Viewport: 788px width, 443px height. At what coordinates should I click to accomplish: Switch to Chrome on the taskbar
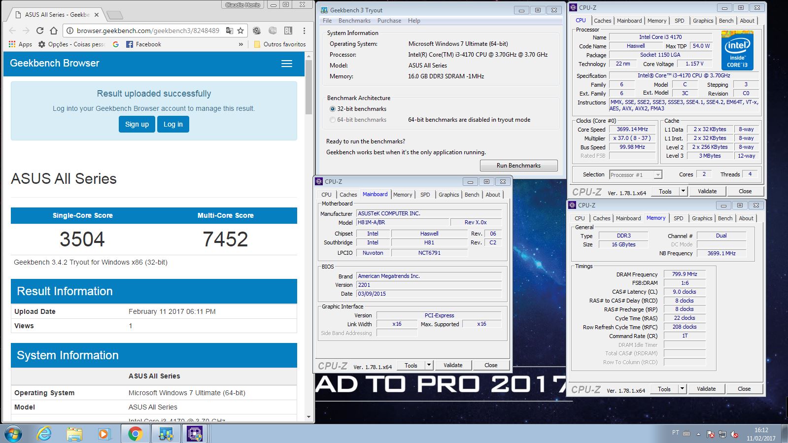135,434
